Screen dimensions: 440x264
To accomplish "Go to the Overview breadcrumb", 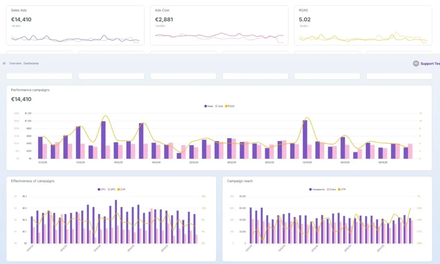I will pyautogui.click(x=15, y=63).
